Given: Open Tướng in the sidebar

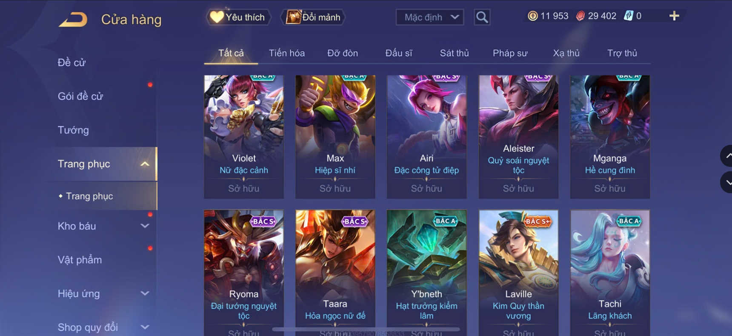Looking at the screenshot, I should (73, 130).
